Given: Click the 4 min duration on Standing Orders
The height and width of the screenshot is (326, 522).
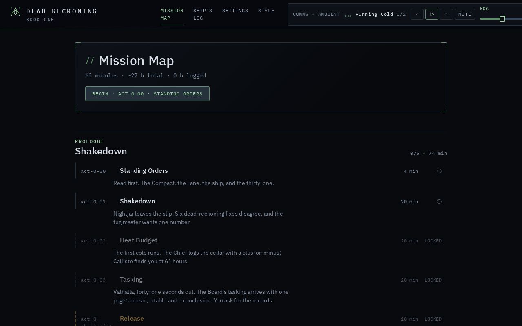Looking at the screenshot, I should (411, 171).
